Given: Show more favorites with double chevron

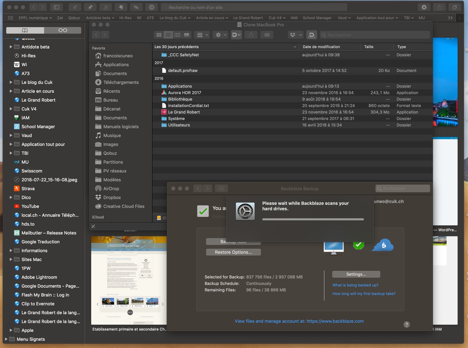Looking at the screenshot, I should pos(450,18).
